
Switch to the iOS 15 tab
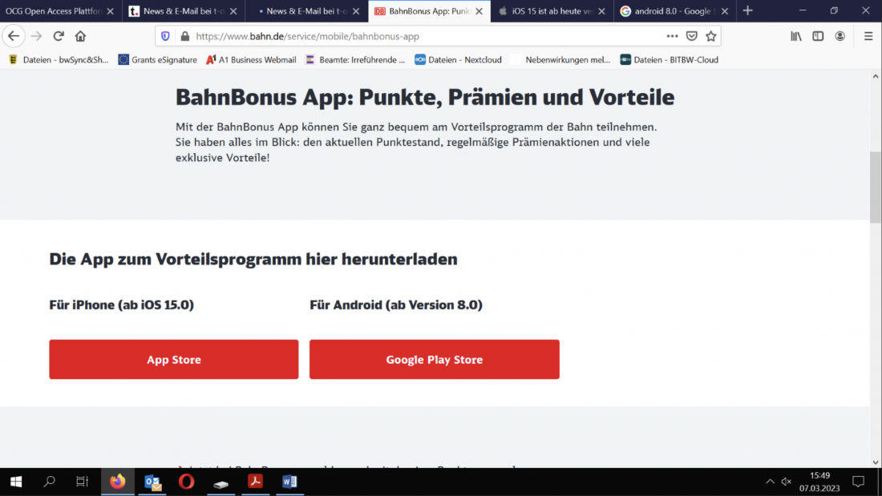(549, 11)
